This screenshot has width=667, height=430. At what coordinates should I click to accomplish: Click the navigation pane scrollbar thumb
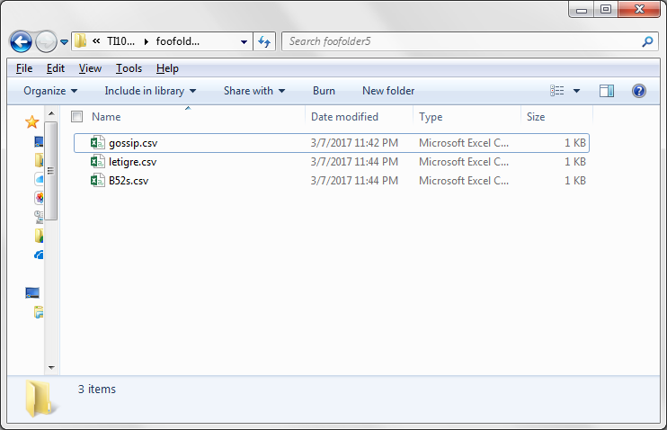tap(51, 171)
